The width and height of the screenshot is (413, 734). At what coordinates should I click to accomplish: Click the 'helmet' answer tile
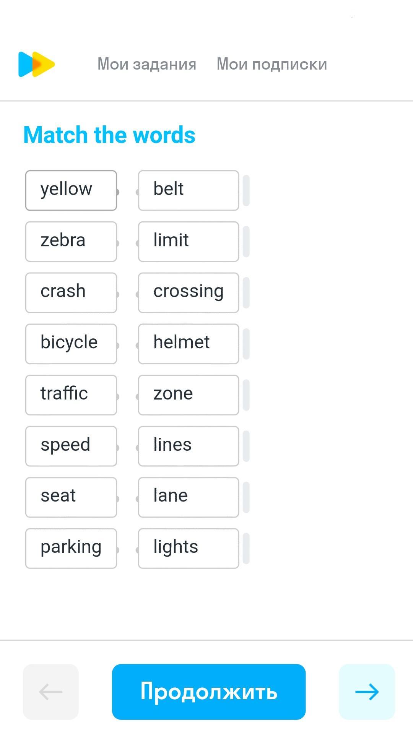pyautogui.click(x=189, y=344)
